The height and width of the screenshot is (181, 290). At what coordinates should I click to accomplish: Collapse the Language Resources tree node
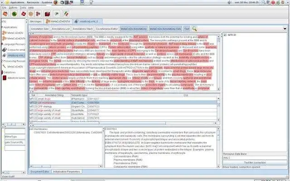[2, 44]
